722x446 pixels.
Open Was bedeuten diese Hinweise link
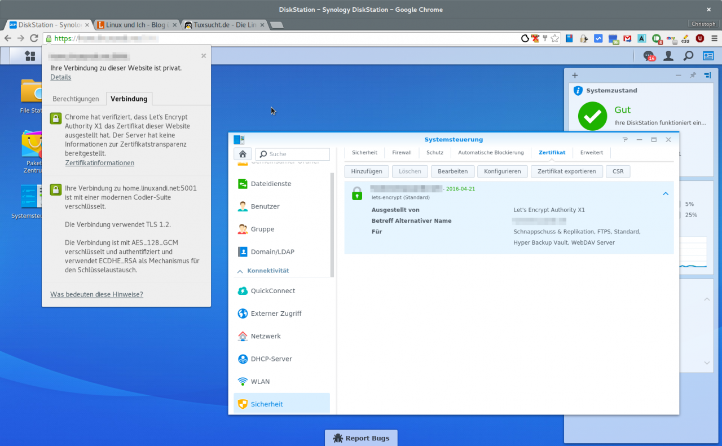coord(96,294)
